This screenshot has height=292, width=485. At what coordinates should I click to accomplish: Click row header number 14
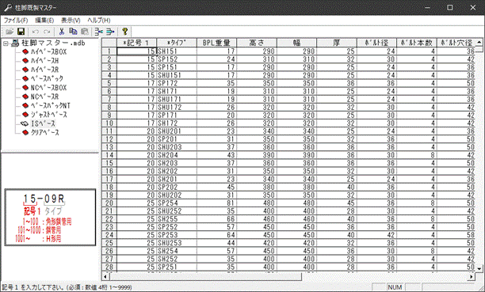[109, 155]
